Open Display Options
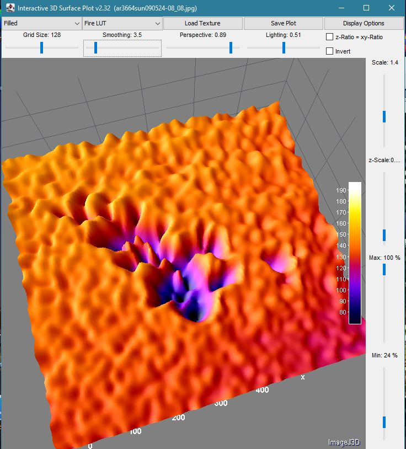Image resolution: width=406 pixels, height=449 pixels. [364, 23]
